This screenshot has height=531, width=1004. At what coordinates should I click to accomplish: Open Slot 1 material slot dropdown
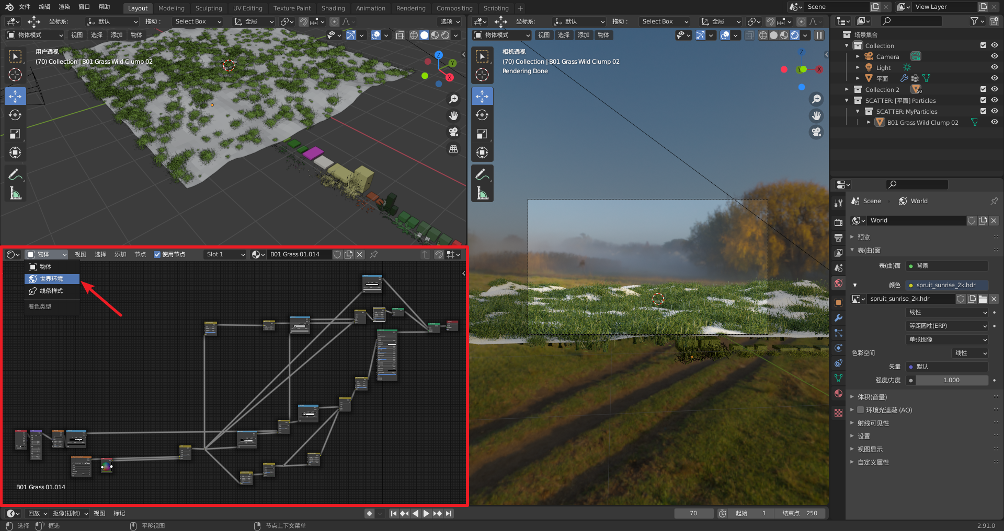click(x=225, y=254)
